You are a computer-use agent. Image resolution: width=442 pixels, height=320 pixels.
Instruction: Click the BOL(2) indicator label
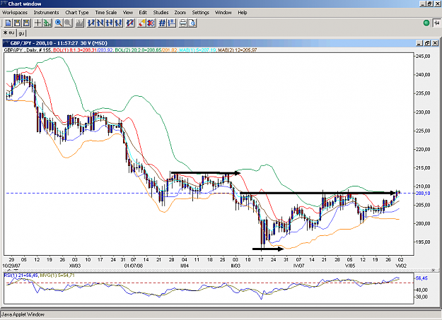[x=146, y=50]
